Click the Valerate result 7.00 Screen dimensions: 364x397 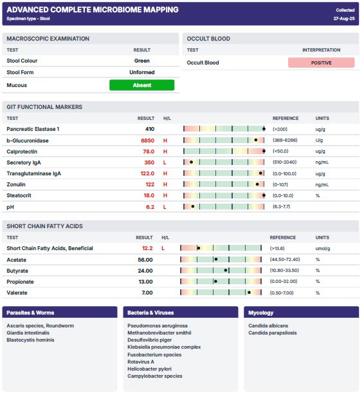[147, 293]
